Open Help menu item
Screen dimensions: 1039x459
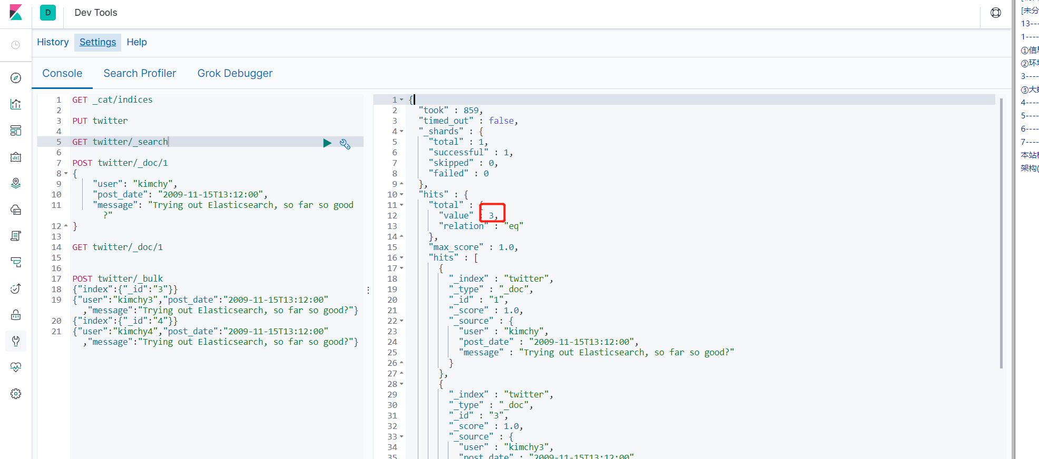coord(136,42)
